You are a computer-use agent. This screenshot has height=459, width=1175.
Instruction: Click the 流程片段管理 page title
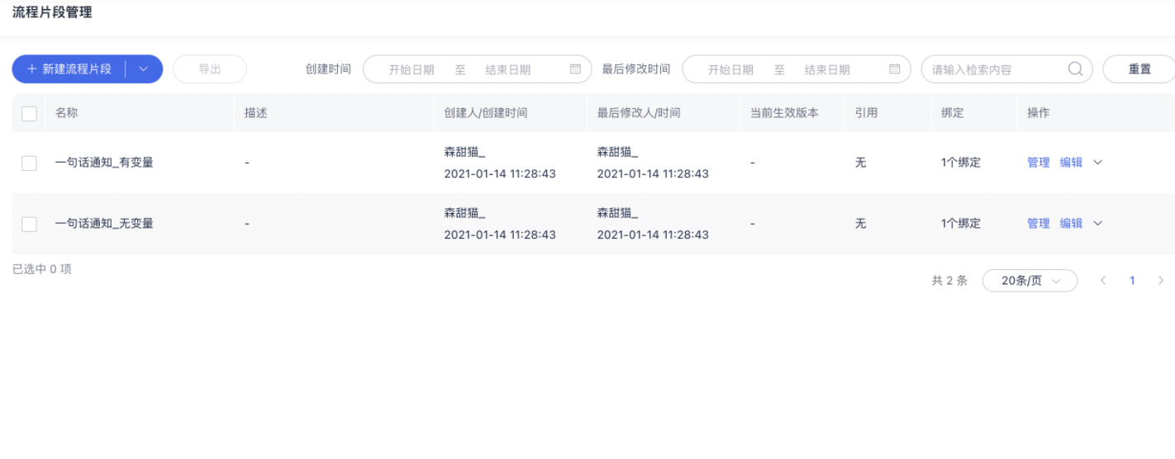coord(52,12)
